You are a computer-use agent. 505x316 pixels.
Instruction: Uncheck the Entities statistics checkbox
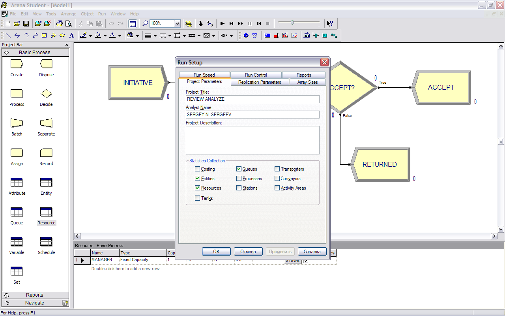197,179
